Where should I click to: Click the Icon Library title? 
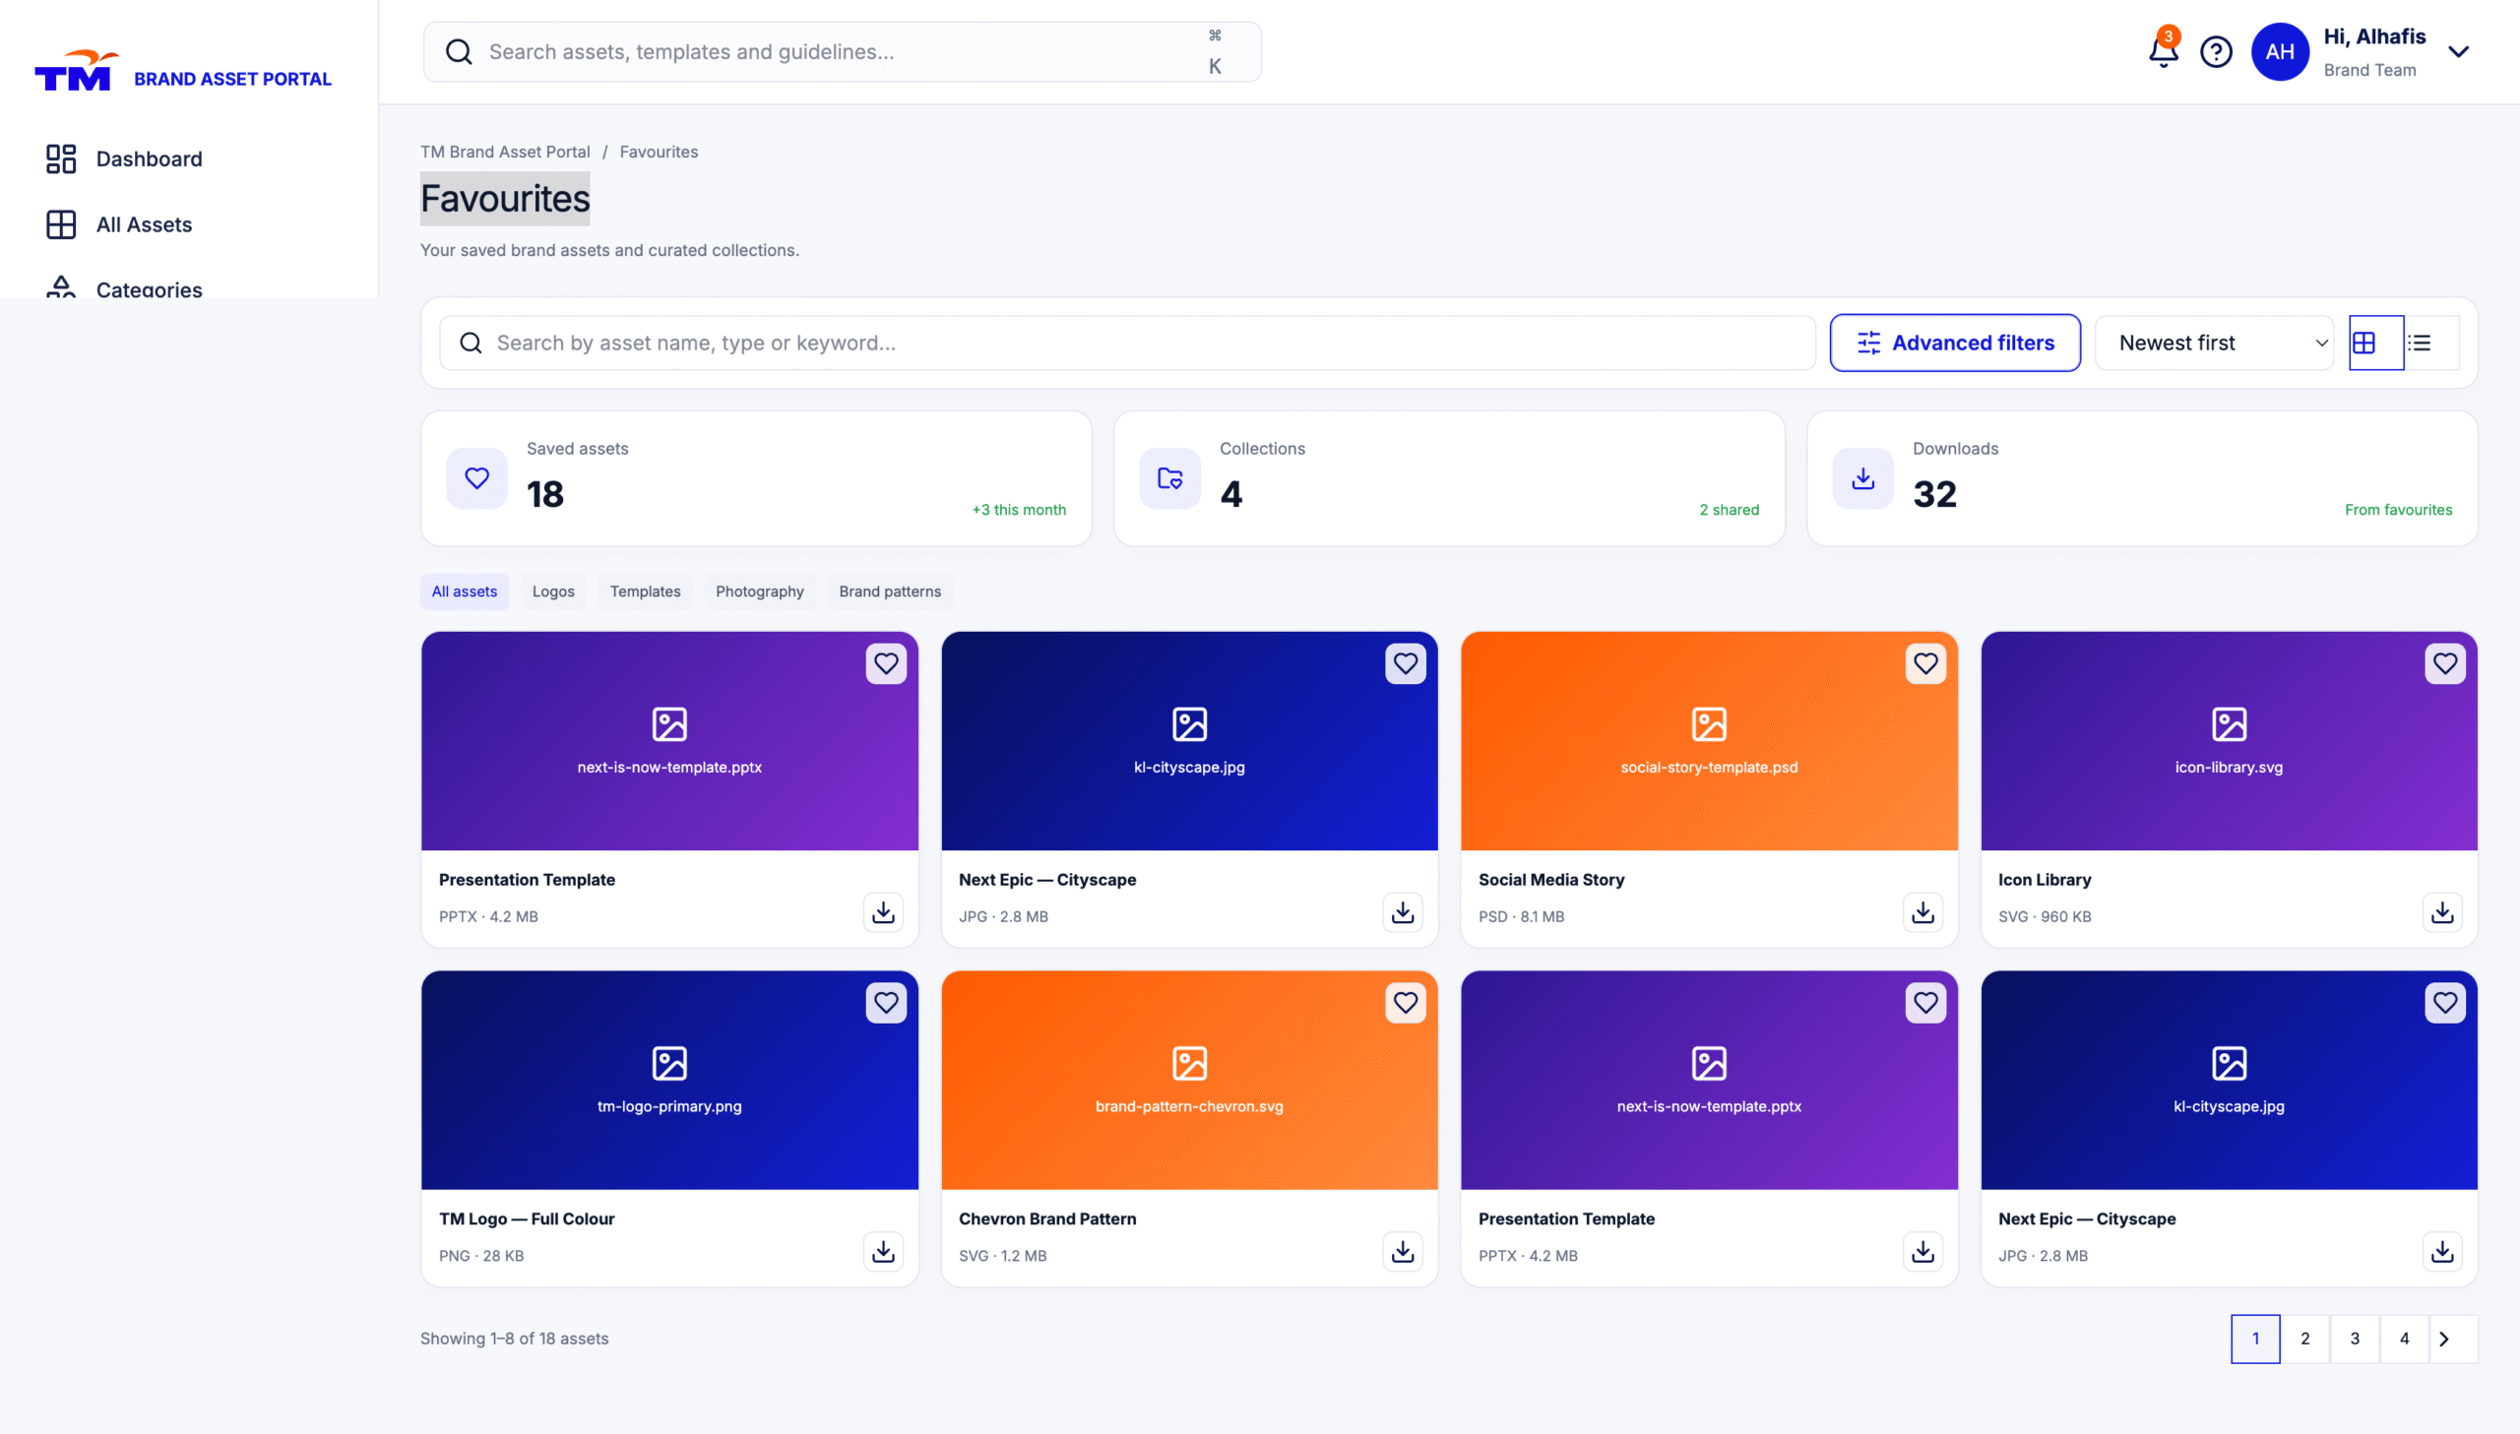coord(2045,880)
